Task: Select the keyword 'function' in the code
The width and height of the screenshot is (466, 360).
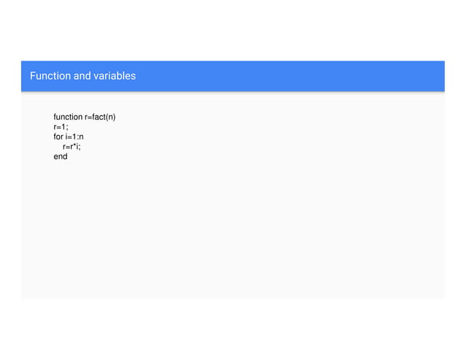Action: 68,117
